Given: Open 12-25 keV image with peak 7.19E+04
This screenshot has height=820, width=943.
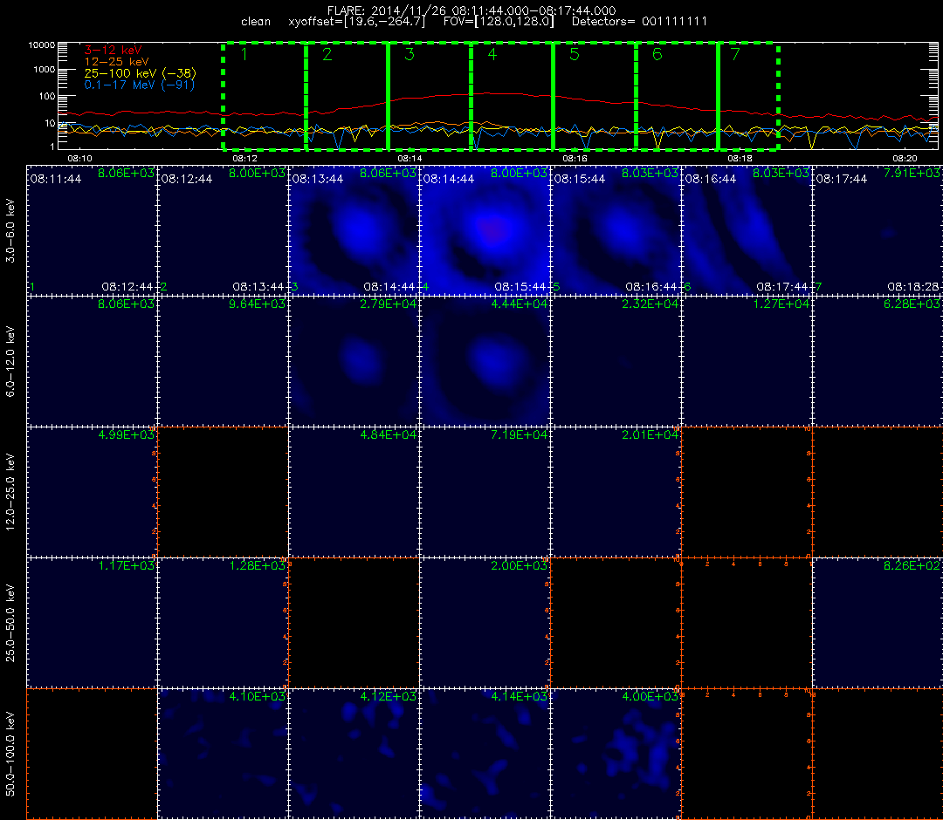Looking at the screenshot, I should click(x=485, y=492).
